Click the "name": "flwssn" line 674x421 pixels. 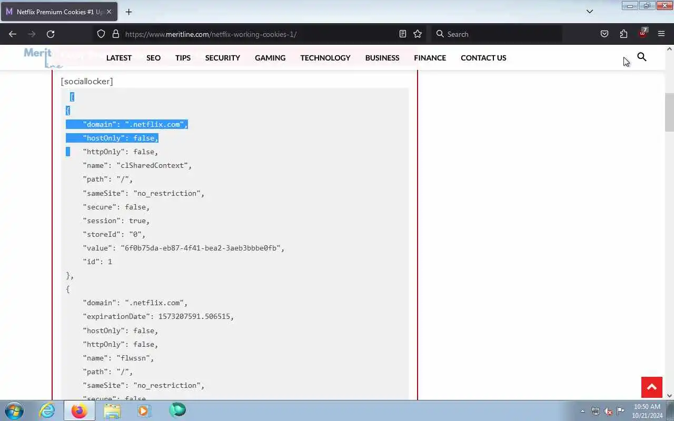(x=118, y=358)
